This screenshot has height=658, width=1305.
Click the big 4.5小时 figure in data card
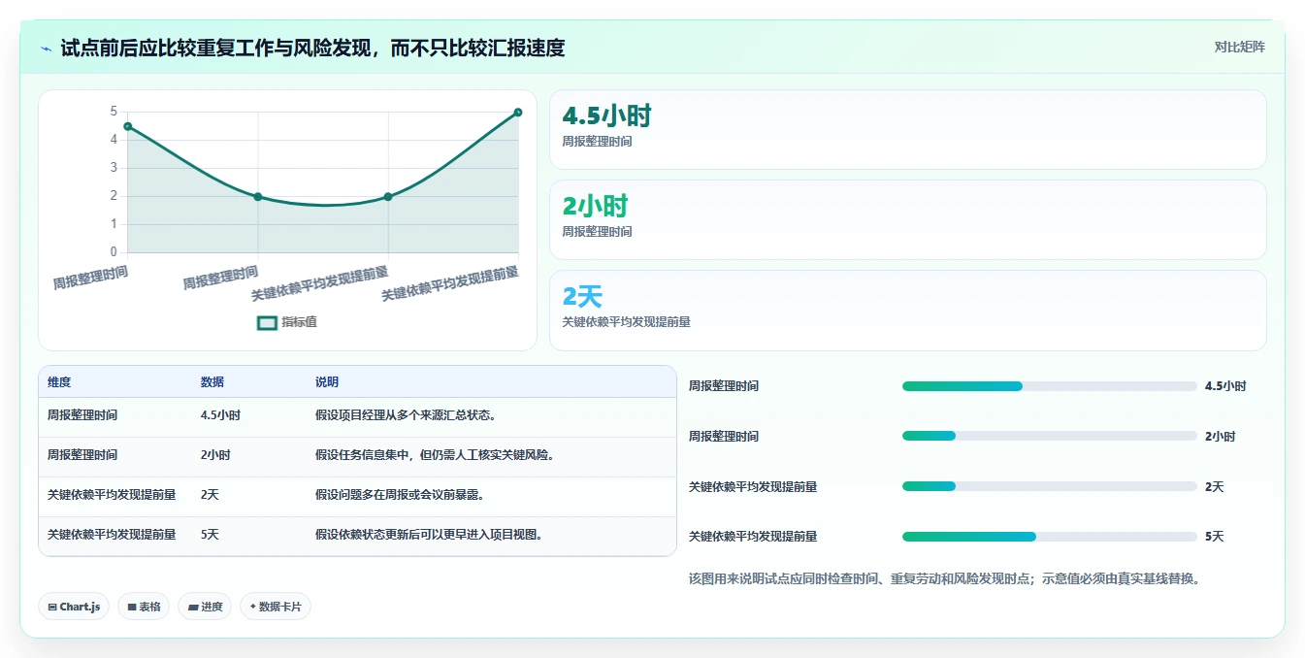606,116
